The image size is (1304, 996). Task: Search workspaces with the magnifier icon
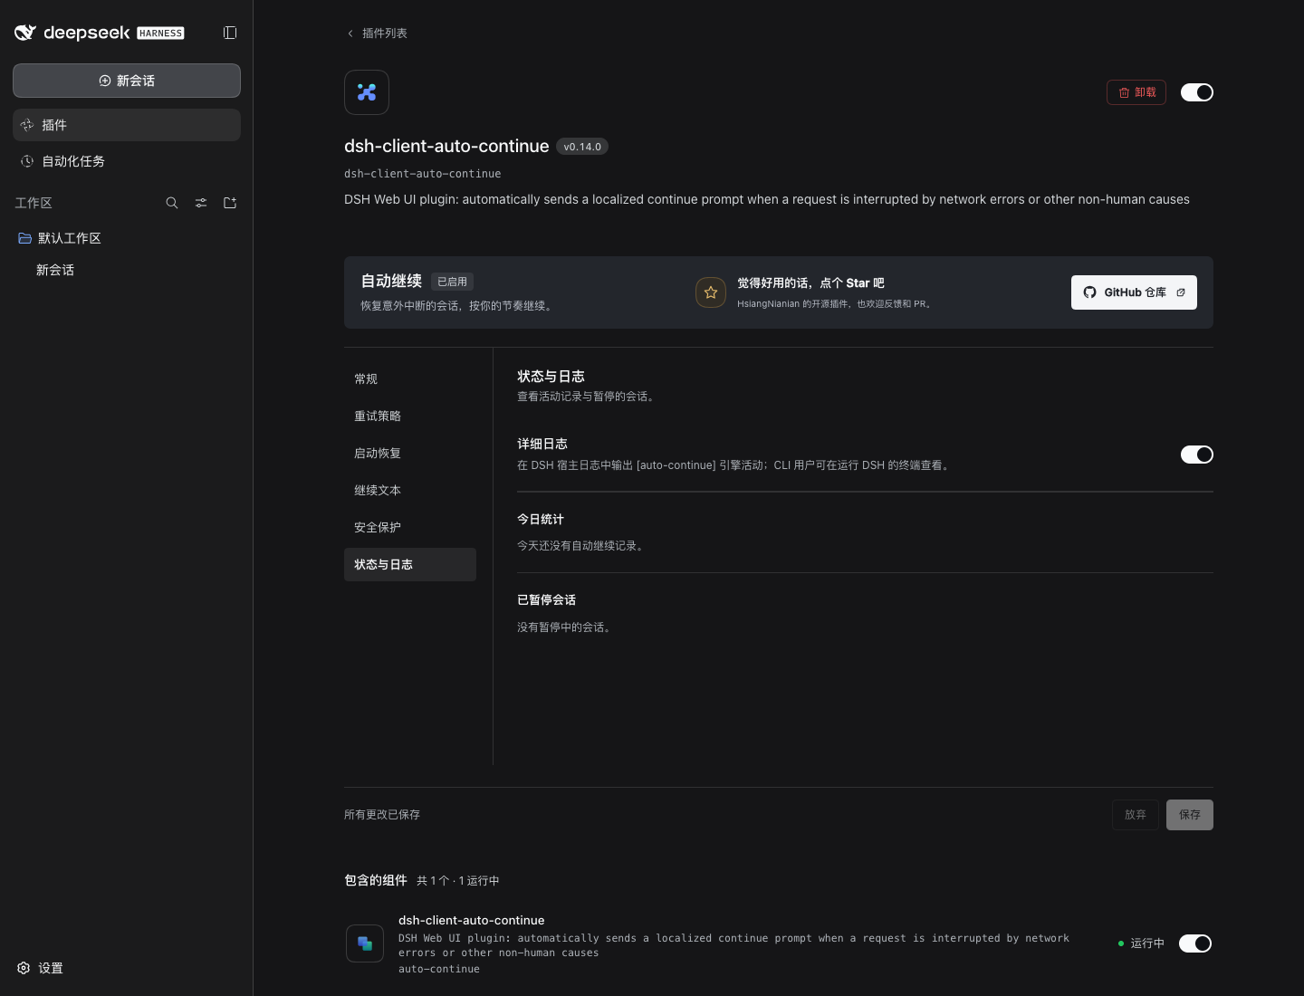click(x=172, y=203)
